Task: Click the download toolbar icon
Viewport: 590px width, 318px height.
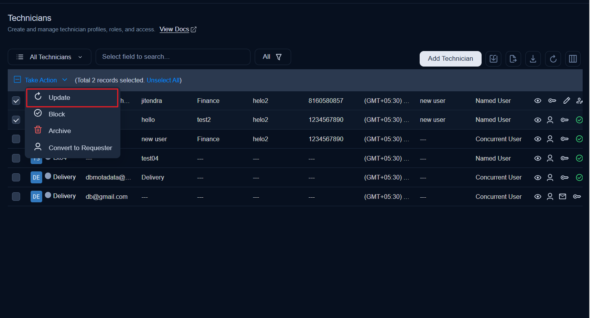Action: click(x=533, y=59)
